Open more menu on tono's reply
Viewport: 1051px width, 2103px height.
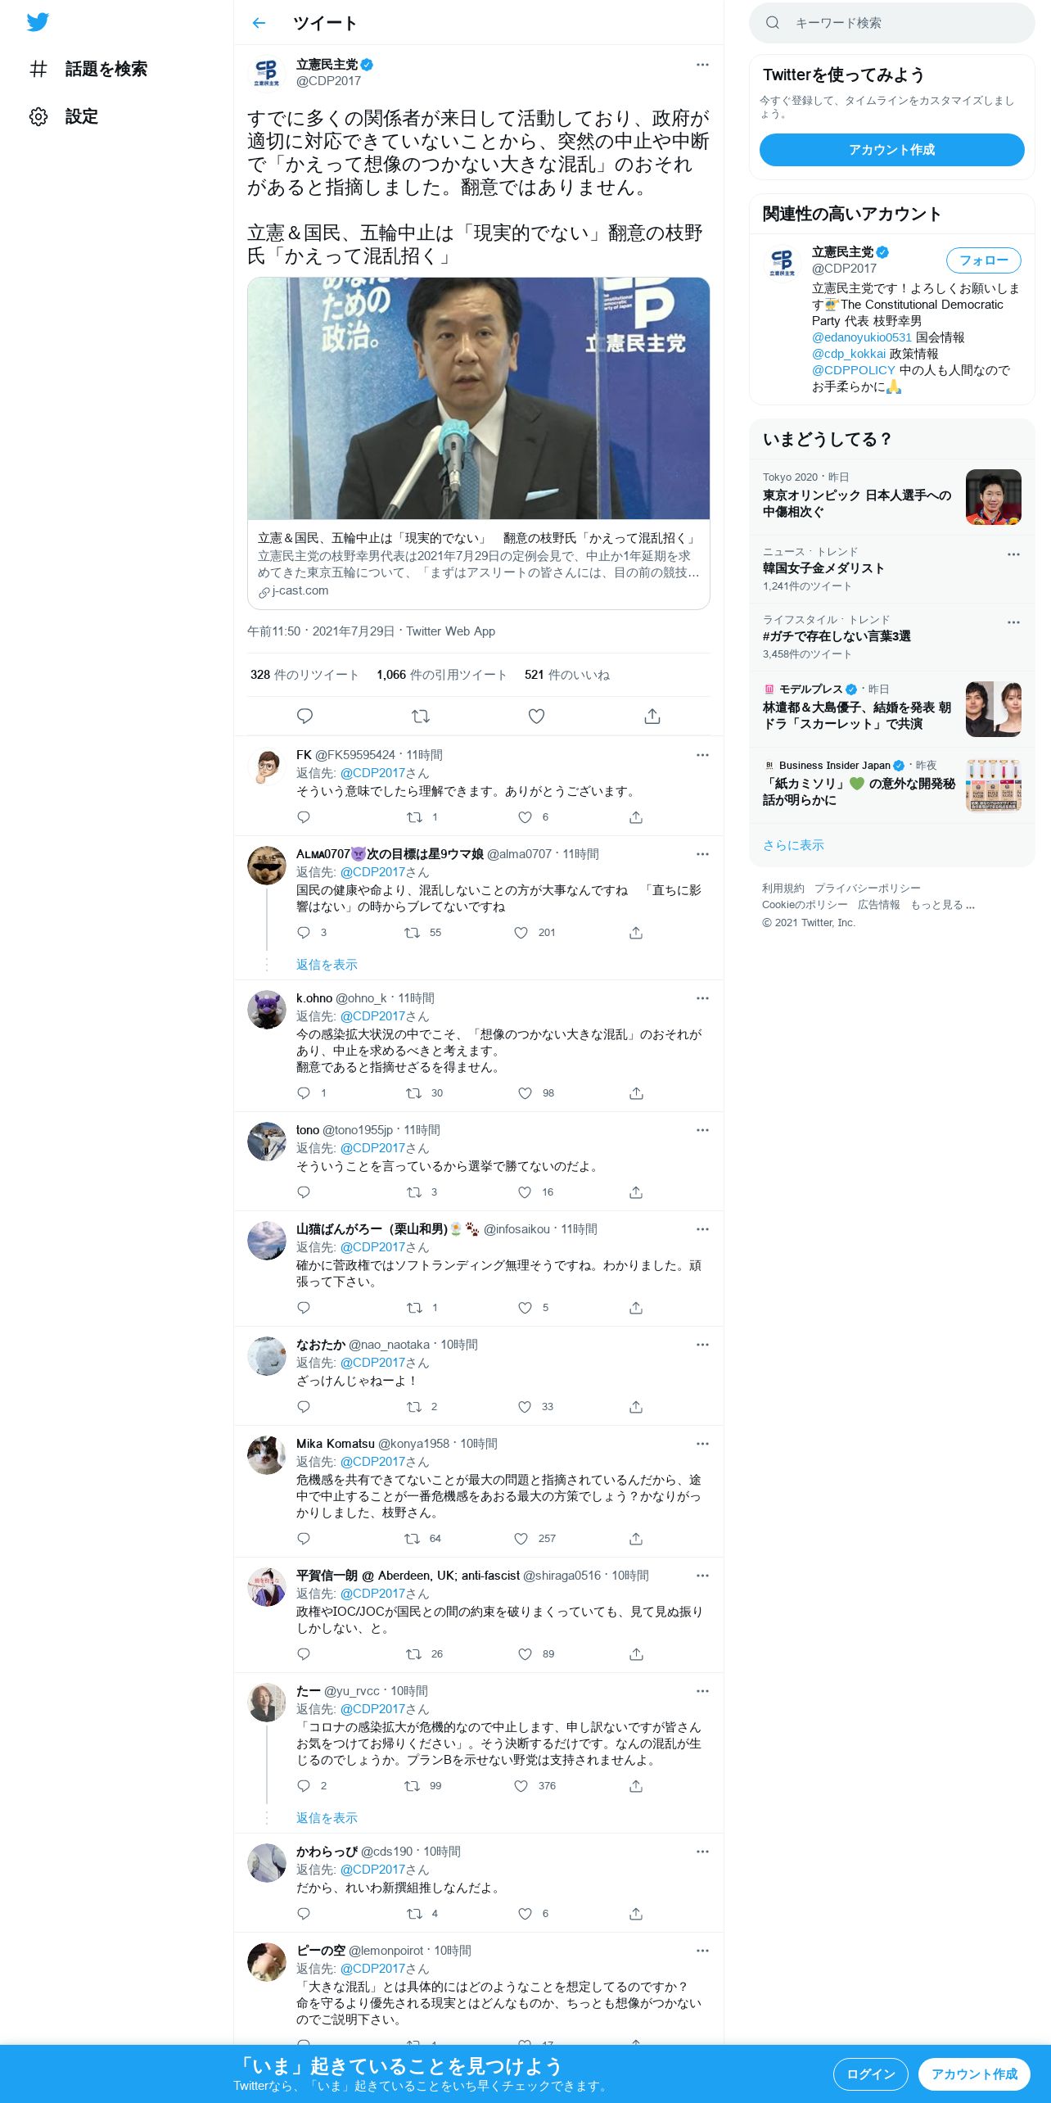[x=702, y=1130]
